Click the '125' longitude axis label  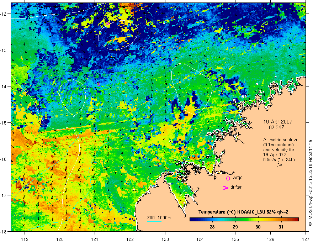coord(235,239)
